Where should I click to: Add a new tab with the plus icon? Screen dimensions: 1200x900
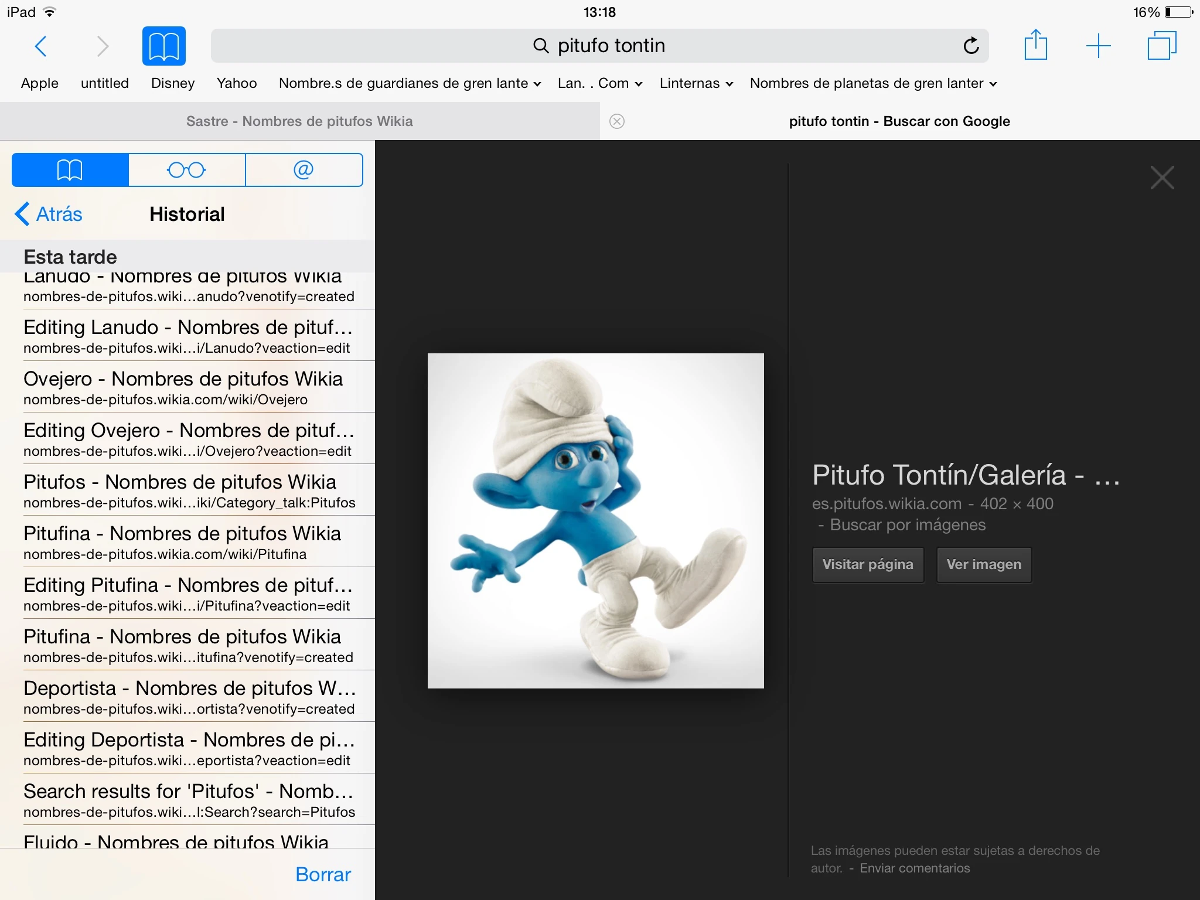click(1098, 46)
